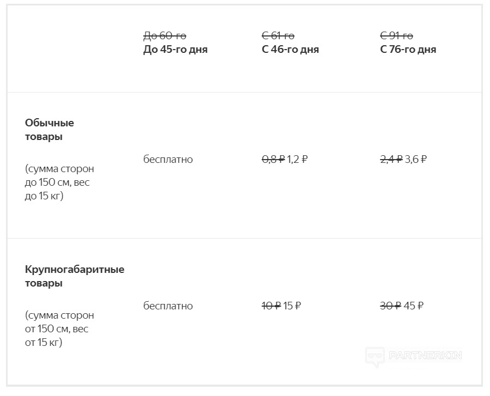The width and height of the screenshot is (490, 396).
Task: Click the 'до 150 см, вес до 15 кг' description
Action: tap(59, 182)
